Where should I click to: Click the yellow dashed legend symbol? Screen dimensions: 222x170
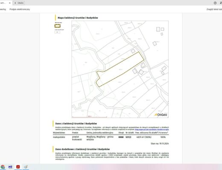tap(58, 26)
